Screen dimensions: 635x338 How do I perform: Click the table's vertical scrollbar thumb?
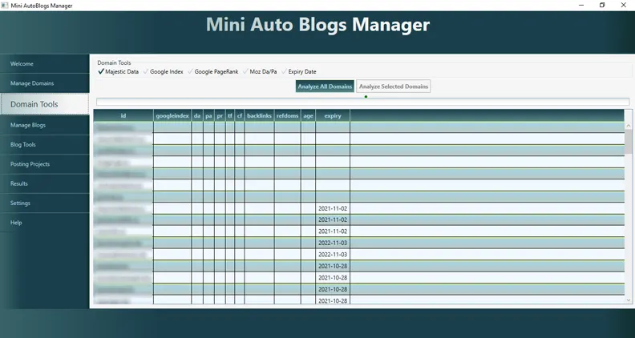[x=629, y=142]
